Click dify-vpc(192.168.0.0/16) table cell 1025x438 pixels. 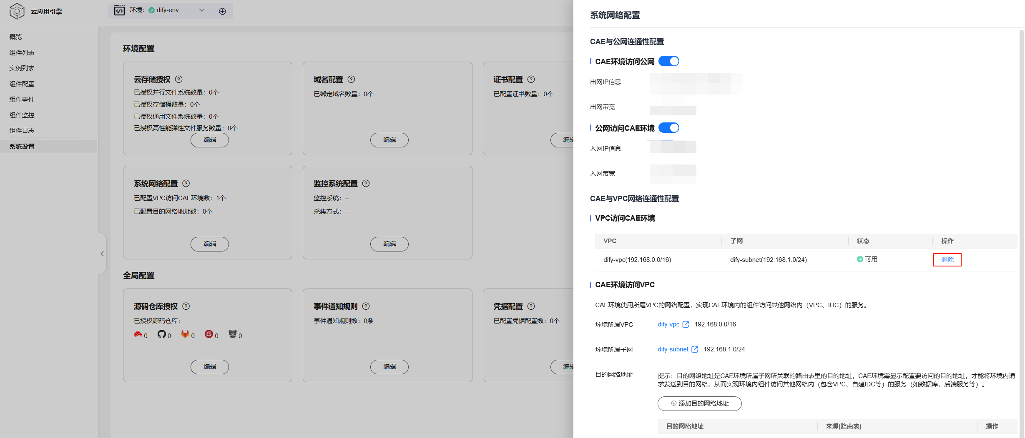637,260
